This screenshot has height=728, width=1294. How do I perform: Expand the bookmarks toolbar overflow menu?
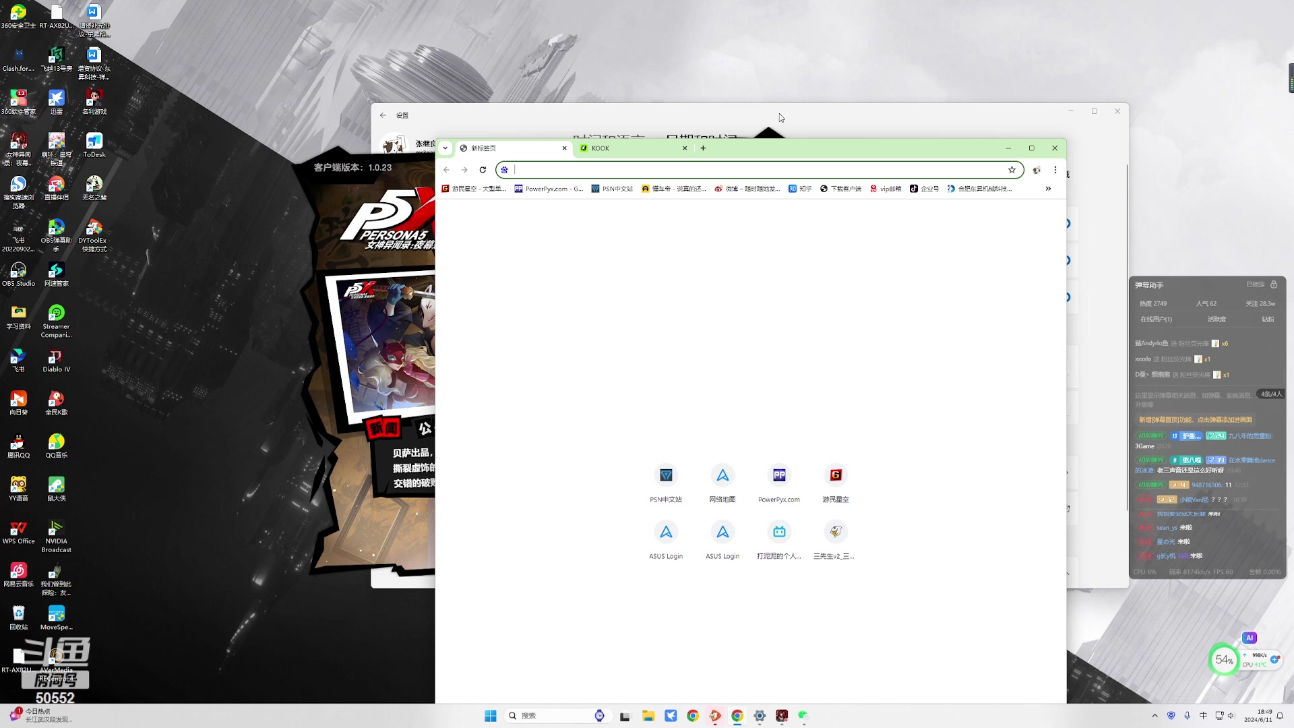click(1049, 187)
